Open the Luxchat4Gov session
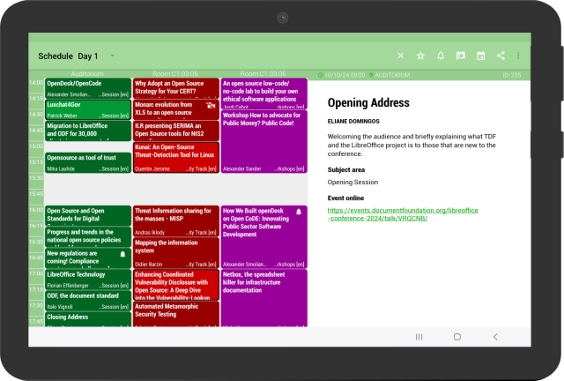 pyautogui.click(x=87, y=109)
